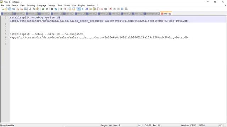Click the Stop Recording macro icon
The image size is (227, 127).
pyautogui.click(x=115, y=9)
